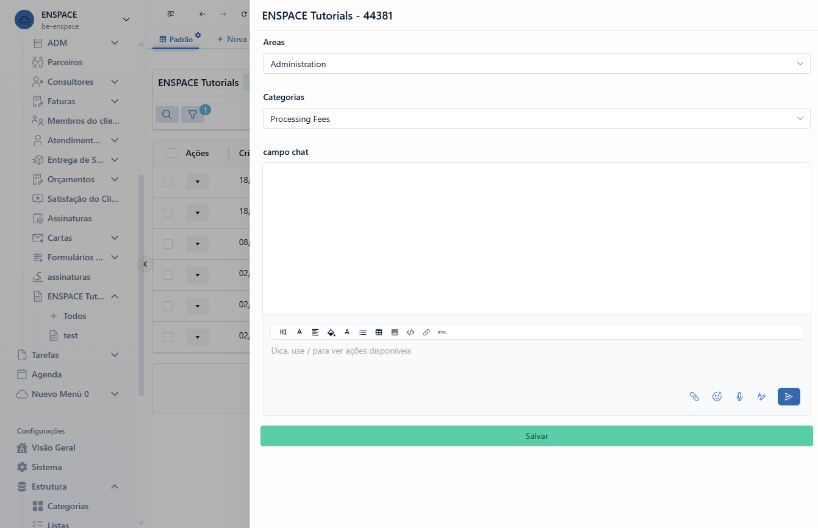Click the signature pen icon in chat

pyautogui.click(x=761, y=396)
